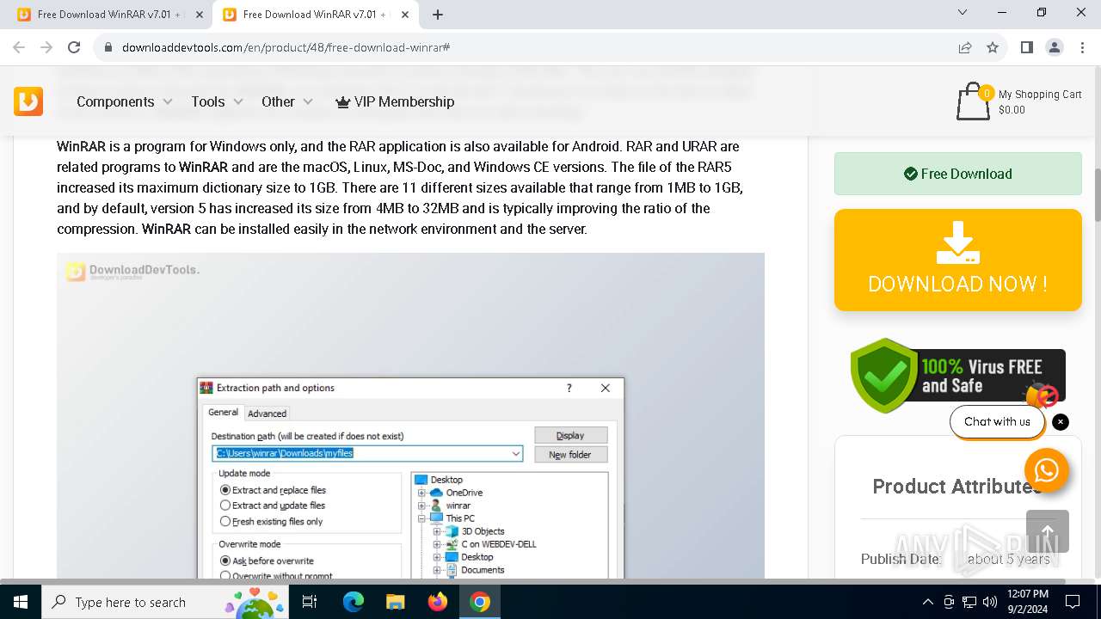Click the network tray icon
The width and height of the screenshot is (1101, 619).
(969, 602)
